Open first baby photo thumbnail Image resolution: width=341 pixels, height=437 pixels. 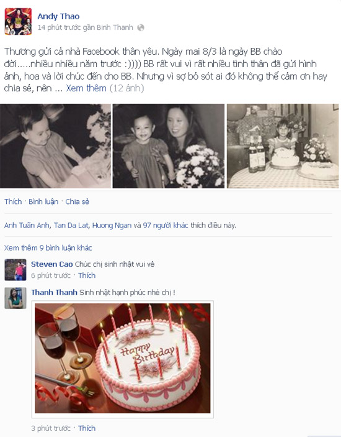tap(55, 146)
